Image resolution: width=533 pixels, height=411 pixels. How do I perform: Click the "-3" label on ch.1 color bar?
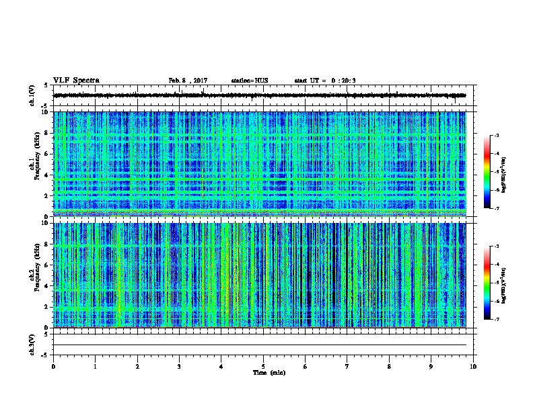click(x=497, y=135)
